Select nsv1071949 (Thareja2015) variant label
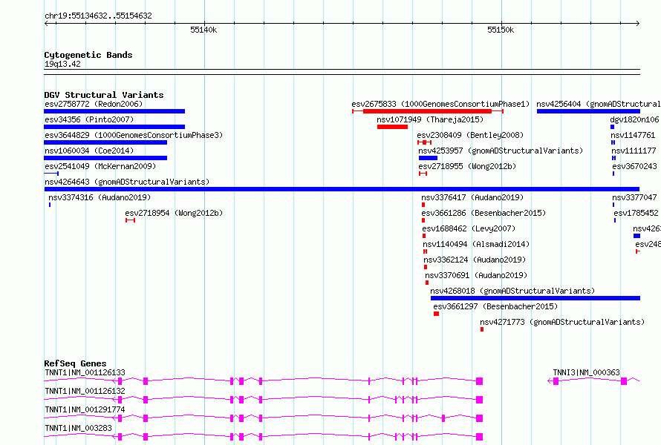This screenshot has height=445, width=661. 430,119
